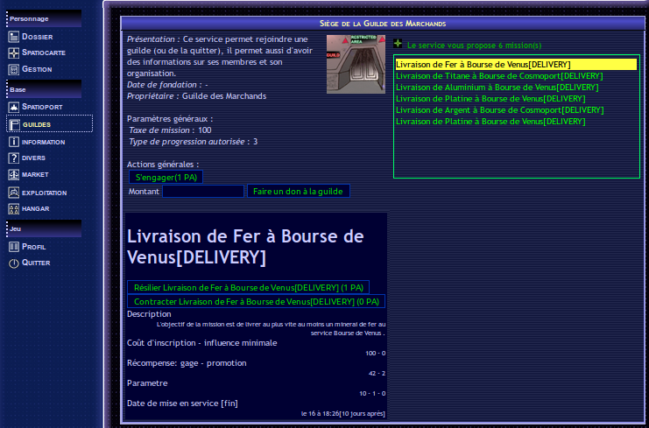This screenshot has height=428, width=649.
Task: Click the Quitter power icon
Action: click(x=14, y=263)
